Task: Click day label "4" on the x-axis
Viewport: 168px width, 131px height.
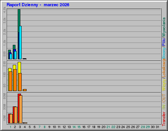Action: (x=25, y=127)
